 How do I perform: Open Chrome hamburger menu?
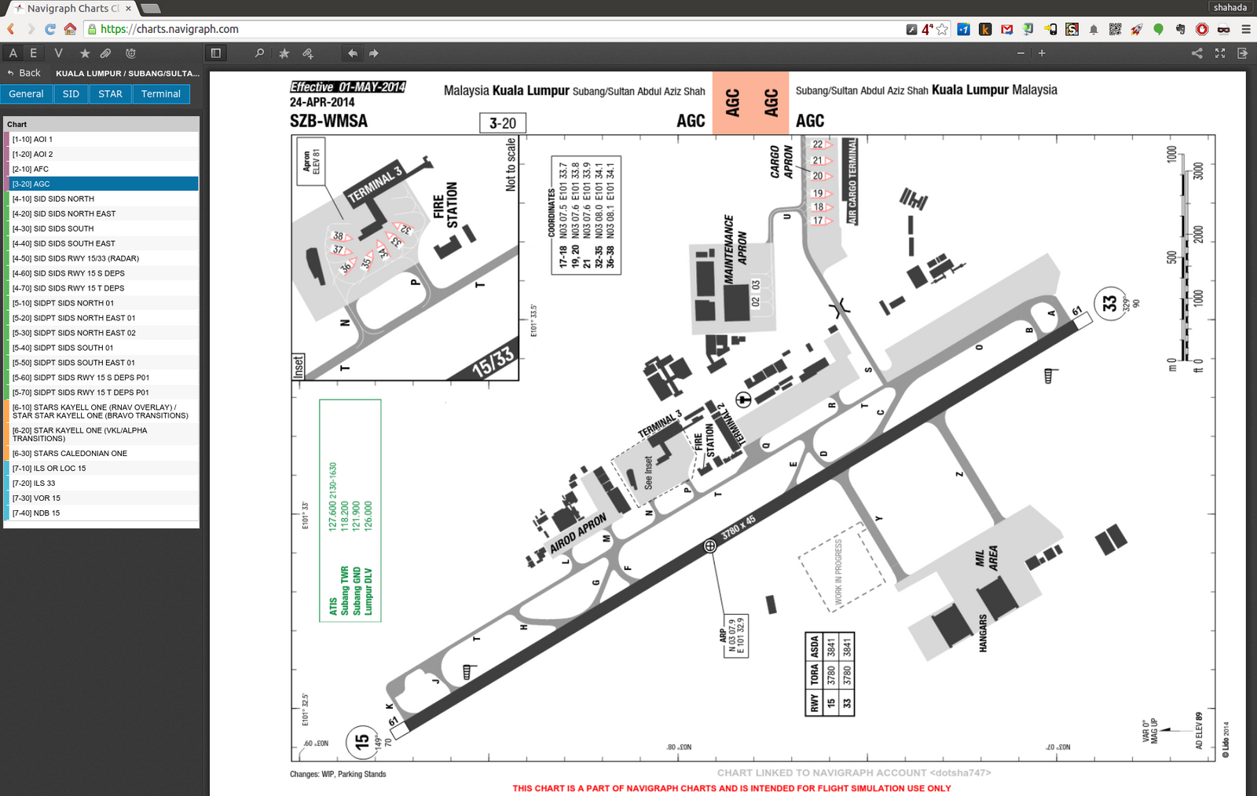[1246, 29]
